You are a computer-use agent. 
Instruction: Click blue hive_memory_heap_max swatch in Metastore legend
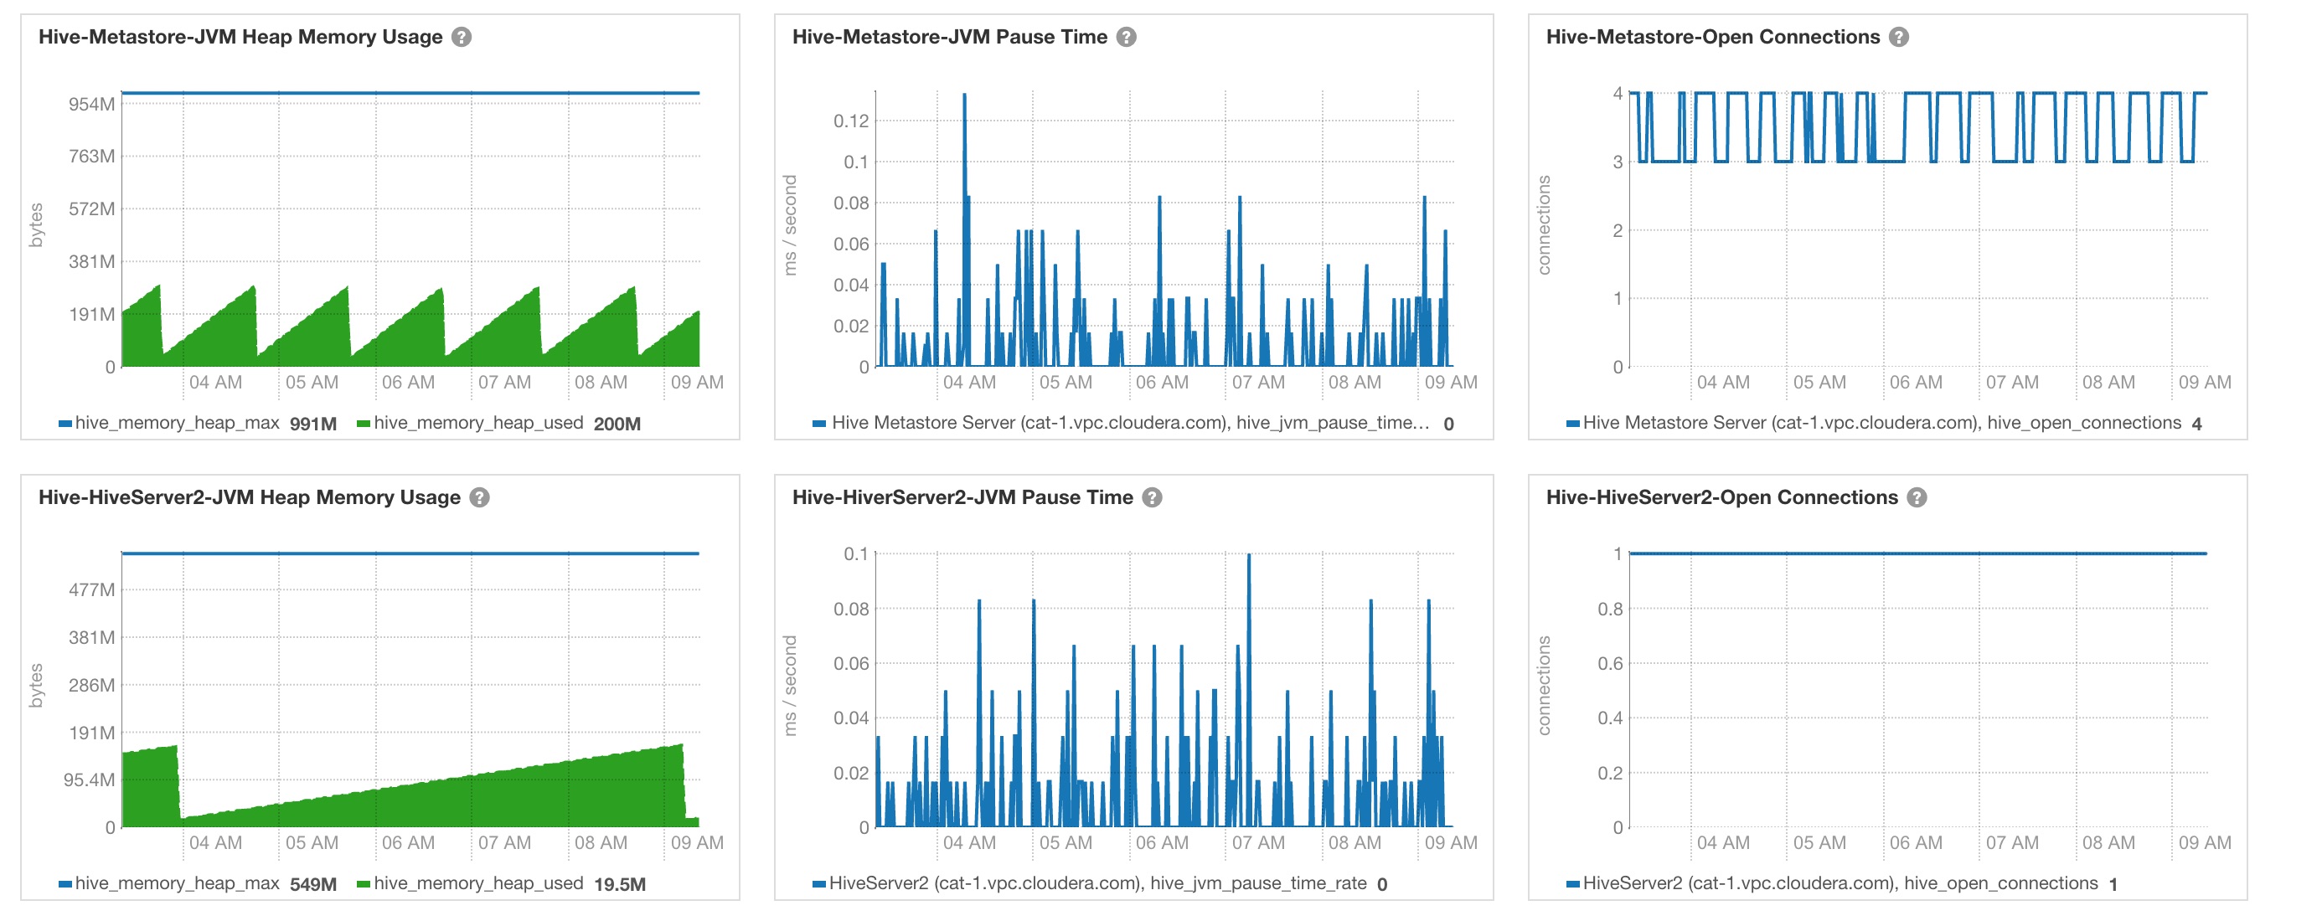pos(64,424)
